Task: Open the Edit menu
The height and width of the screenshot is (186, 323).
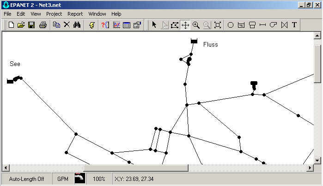Action: (x=21, y=14)
